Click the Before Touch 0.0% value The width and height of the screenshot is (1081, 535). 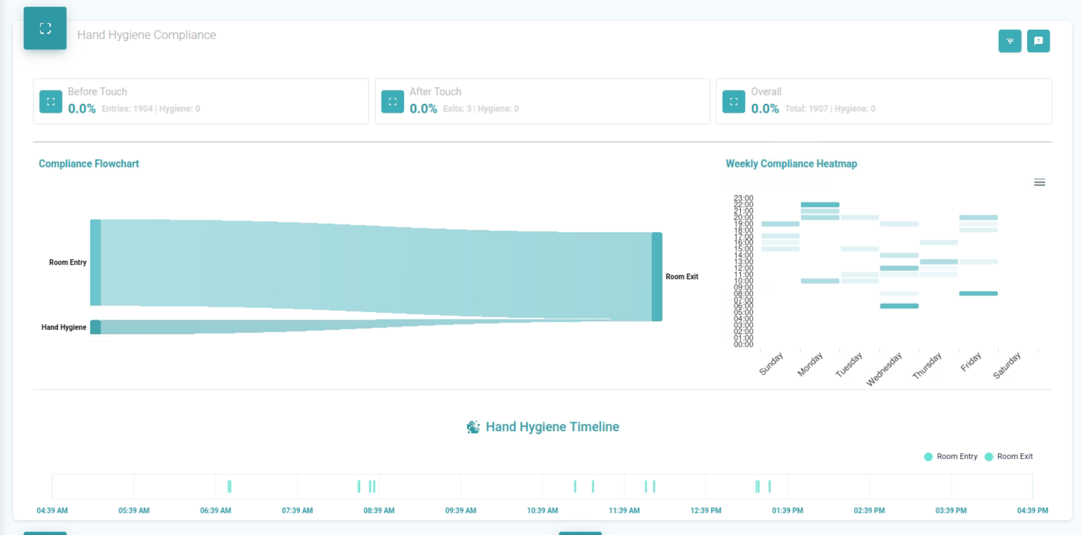coord(82,109)
